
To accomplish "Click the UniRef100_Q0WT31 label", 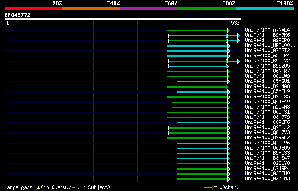I will coord(267,112).
